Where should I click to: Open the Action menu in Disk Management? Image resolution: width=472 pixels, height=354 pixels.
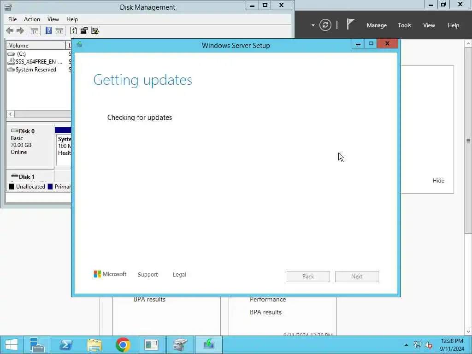pyautogui.click(x=32, y=19)
